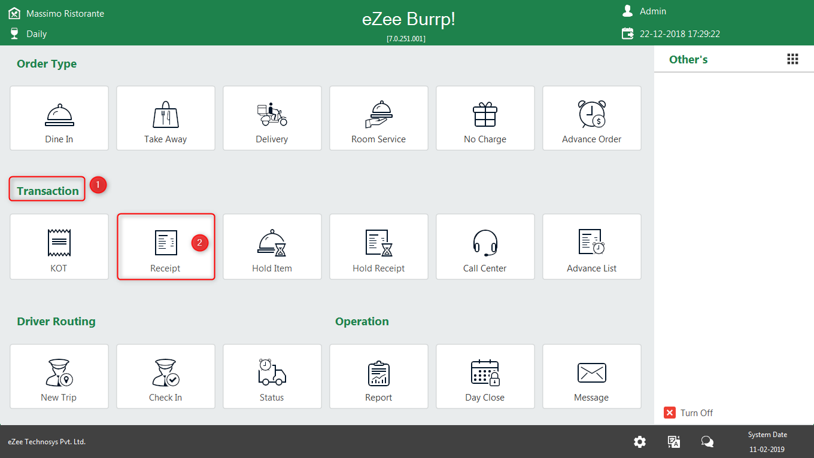Click the version number 7.0.251.001
814x458 pixels.
coord(406,38)
